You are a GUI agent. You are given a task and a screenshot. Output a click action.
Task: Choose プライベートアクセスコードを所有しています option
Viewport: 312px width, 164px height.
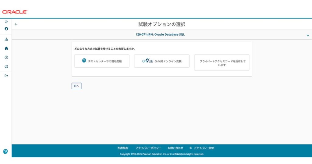pyautogui.click(x=222, y=62)
